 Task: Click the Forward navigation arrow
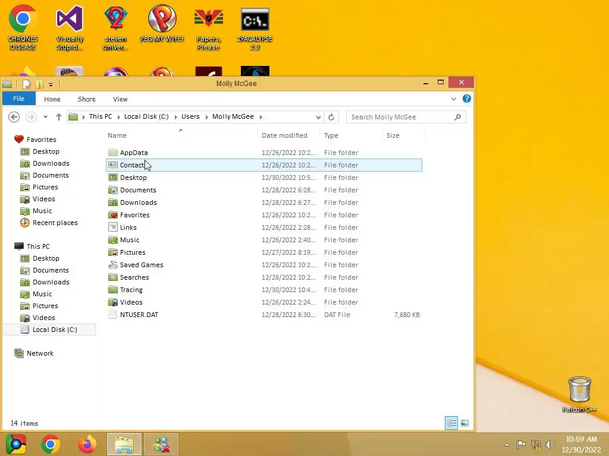(x=31, y=117)
